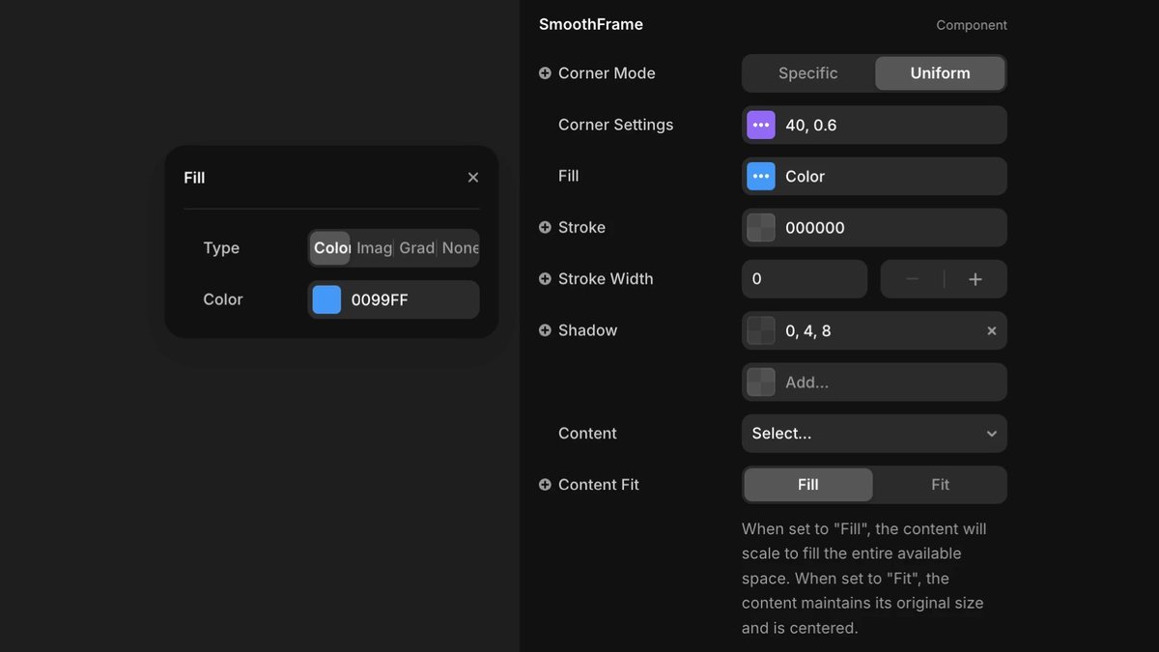The width and height of the screenshot is (1159, 652).
Task: Click the plus icon beside Shadow
Action: (x=545, y=330)
